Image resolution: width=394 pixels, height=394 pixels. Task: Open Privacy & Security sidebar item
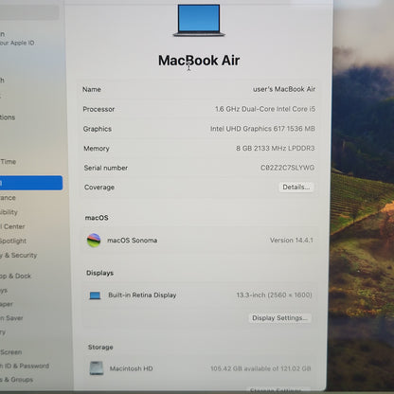[18, 255]
